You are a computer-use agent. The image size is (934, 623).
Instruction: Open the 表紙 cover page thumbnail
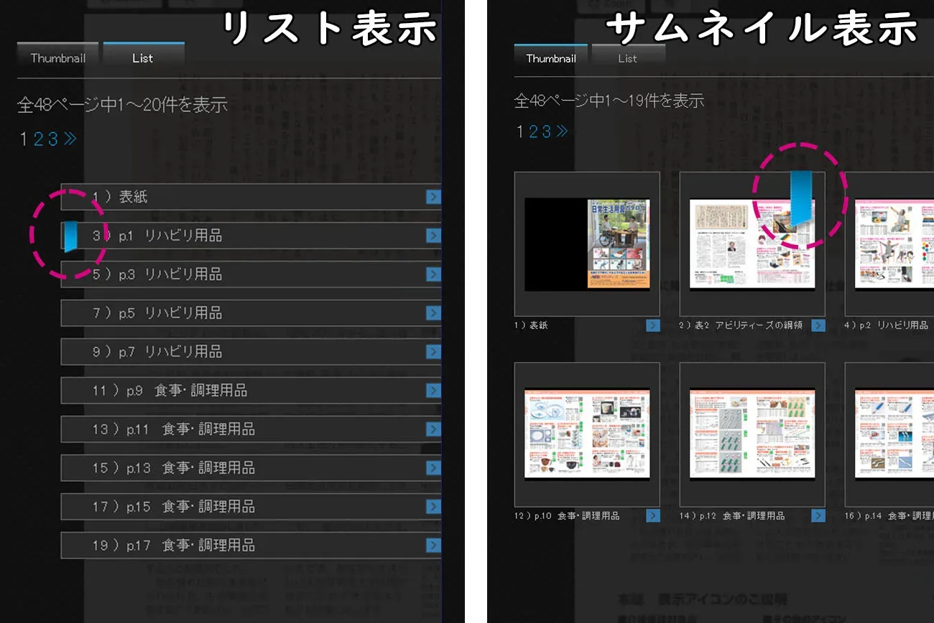tap(587, 244)
